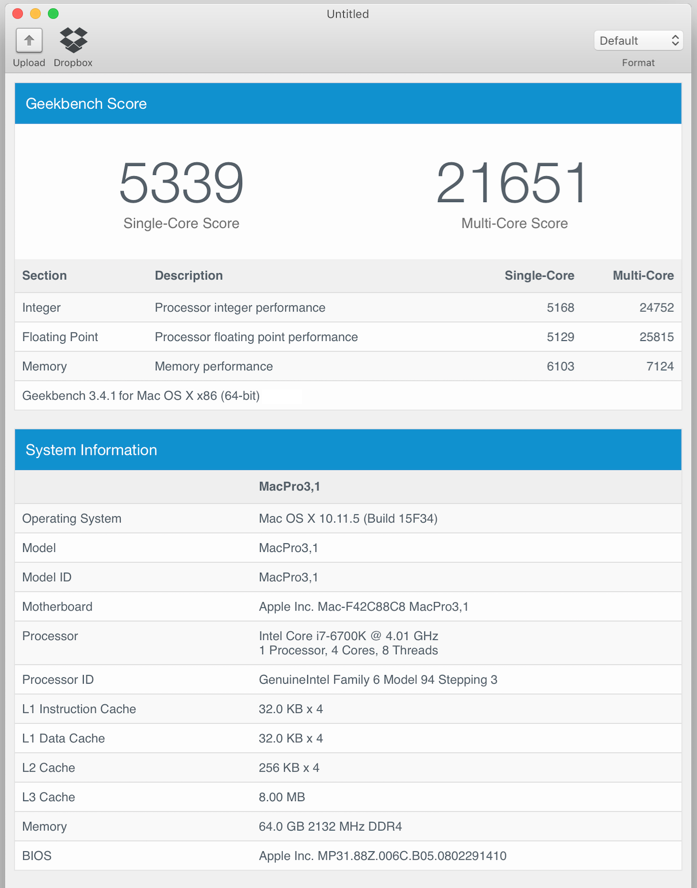
Task: Click the Description column header
Action: (x=189, y=276)
